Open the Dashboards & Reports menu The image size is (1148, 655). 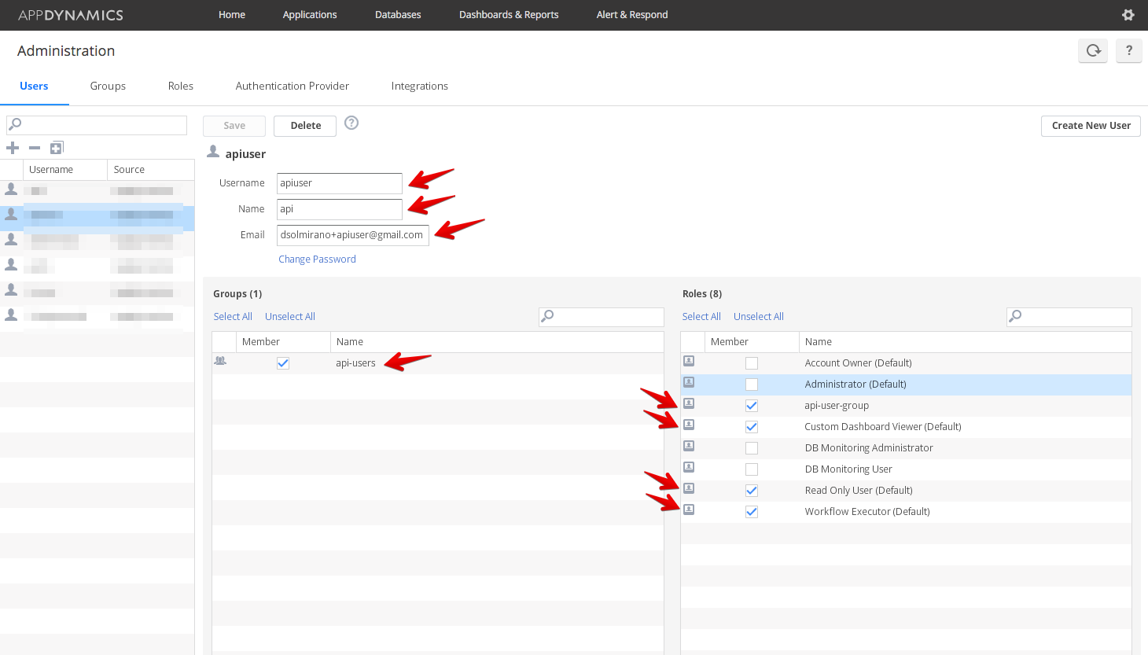click(x=509, y=15)
